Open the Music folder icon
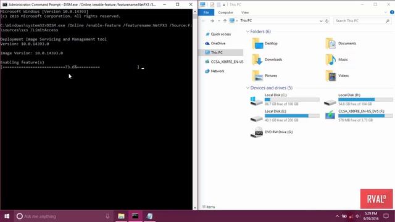This screenshot has height=222, width=395. (330, 60)
